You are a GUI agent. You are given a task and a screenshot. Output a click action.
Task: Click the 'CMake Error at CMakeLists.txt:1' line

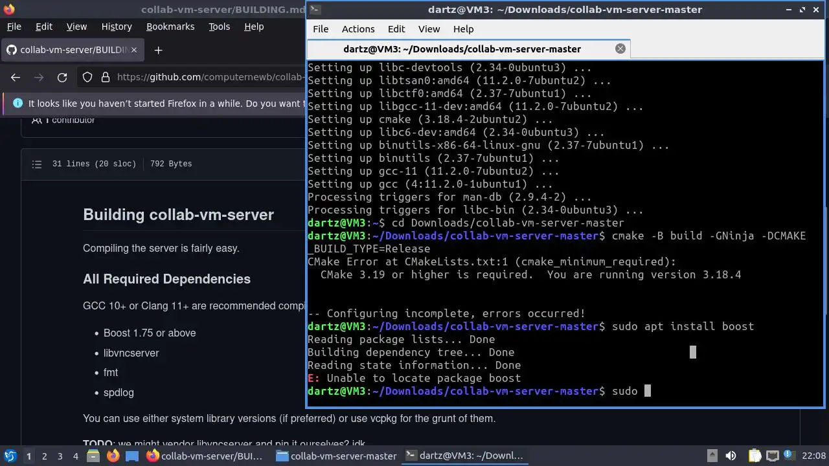click(492, 261)
